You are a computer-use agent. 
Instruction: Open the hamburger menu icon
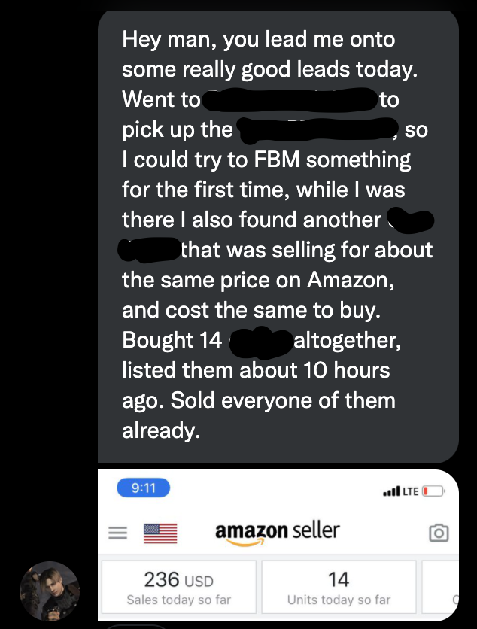pos(117,533)
